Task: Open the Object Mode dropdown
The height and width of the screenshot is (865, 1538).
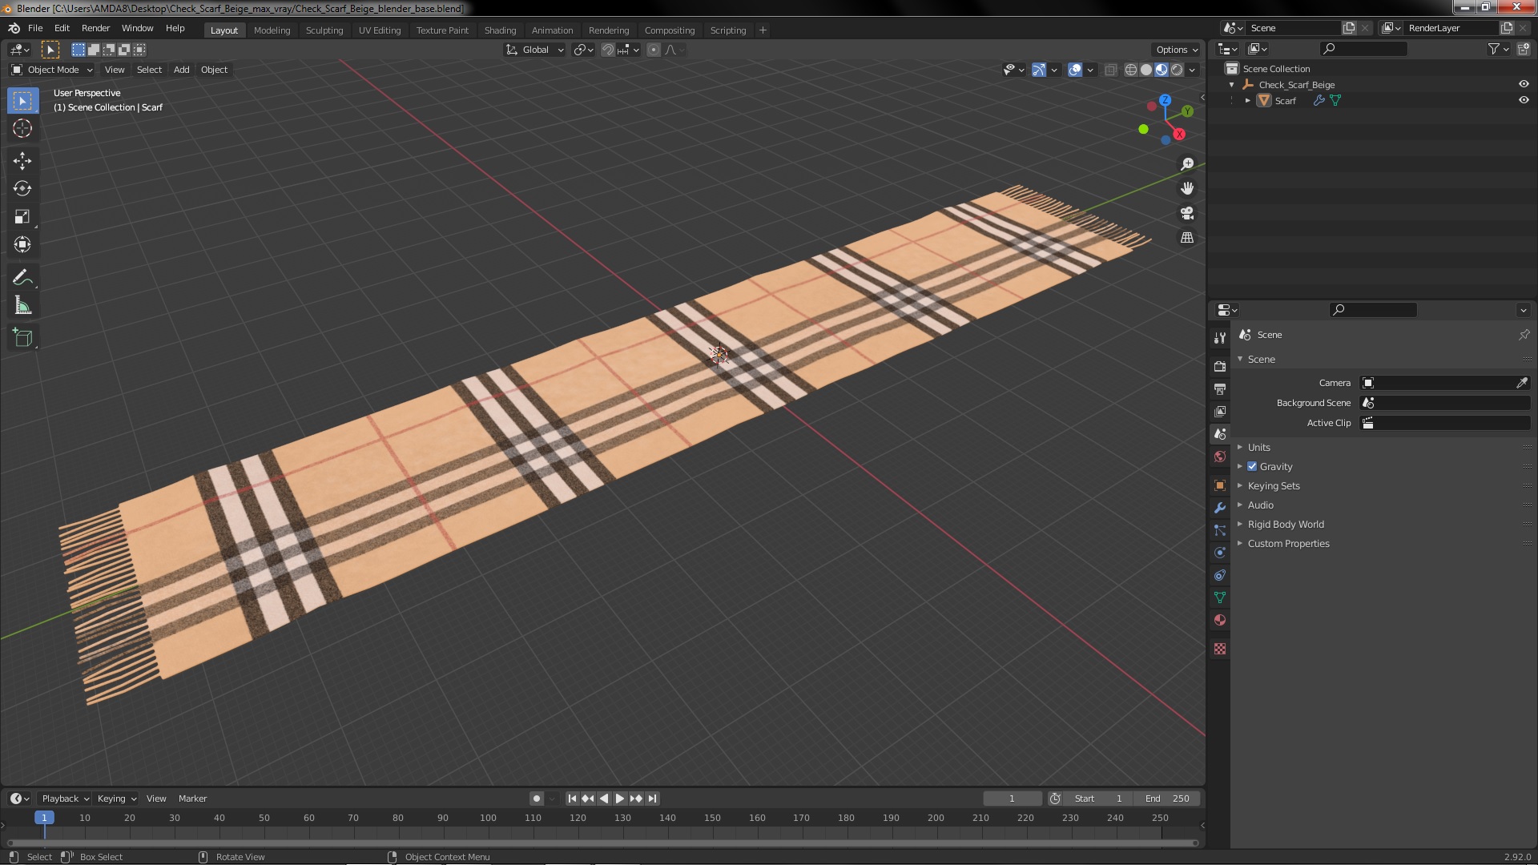Action: (52, 70)
